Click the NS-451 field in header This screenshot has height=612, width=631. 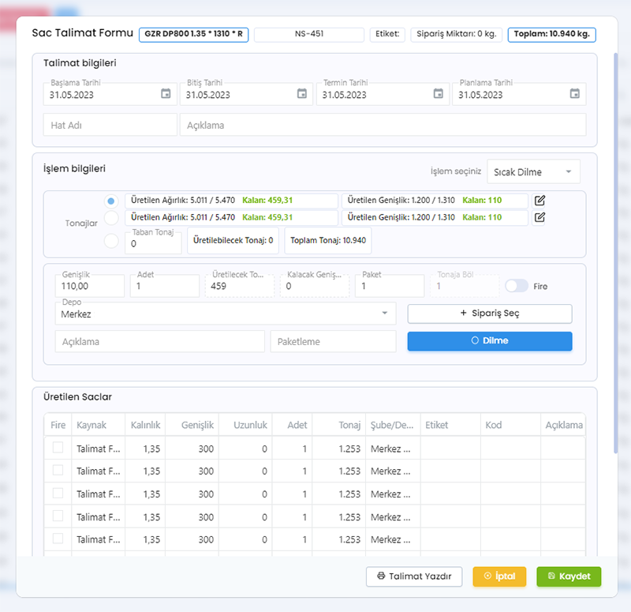coord(309,34)
